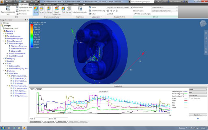This screenshot has height=130, width=208.
Task: Open the Zusammenfassungsbild tool
Action: tap(8, 10)
